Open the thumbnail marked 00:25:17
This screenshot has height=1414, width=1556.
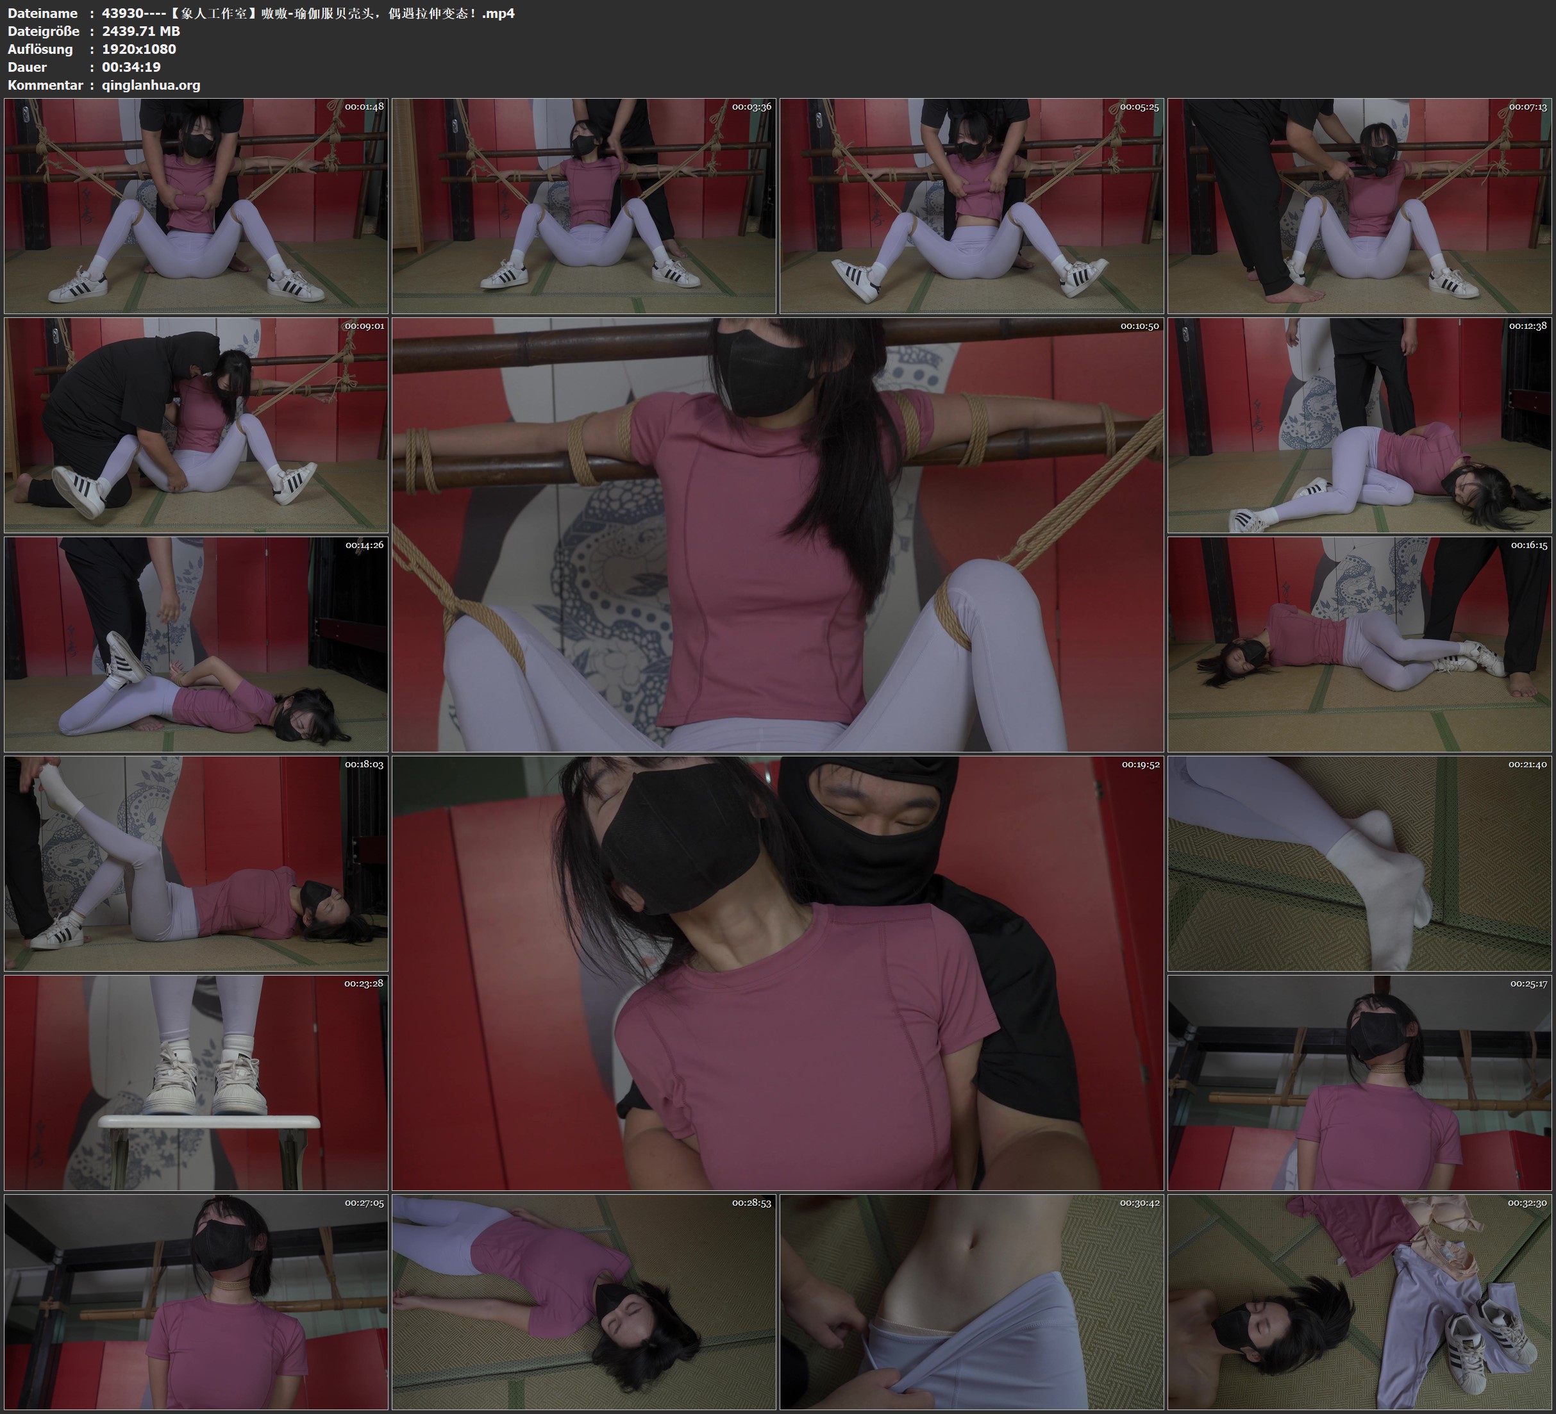click(x=1359, y=1082)
